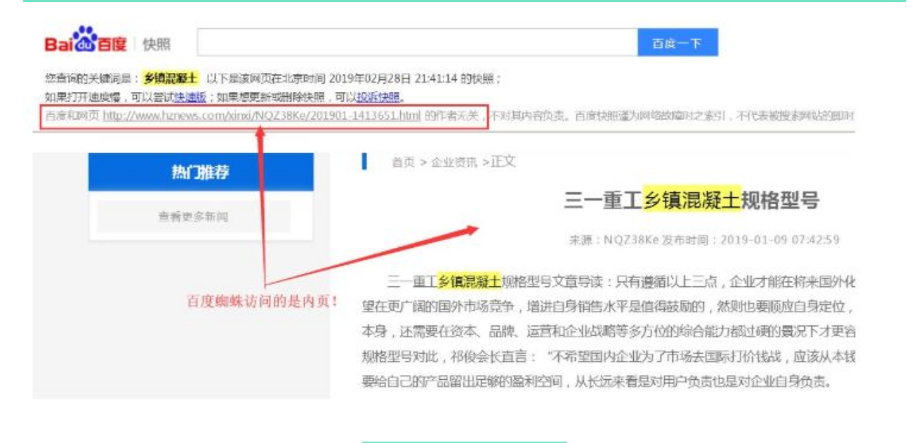Click the Baidu logo
907x443 pixels.
point(86,41)
